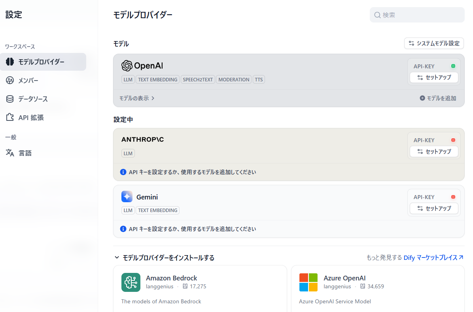Click the translate icon beside 言語
Screen dimensions: 473x312
tap(9, 153)
